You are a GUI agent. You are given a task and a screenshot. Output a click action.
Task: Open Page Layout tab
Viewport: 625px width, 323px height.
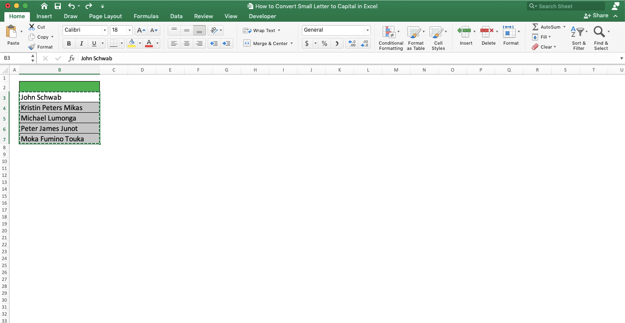106,16
